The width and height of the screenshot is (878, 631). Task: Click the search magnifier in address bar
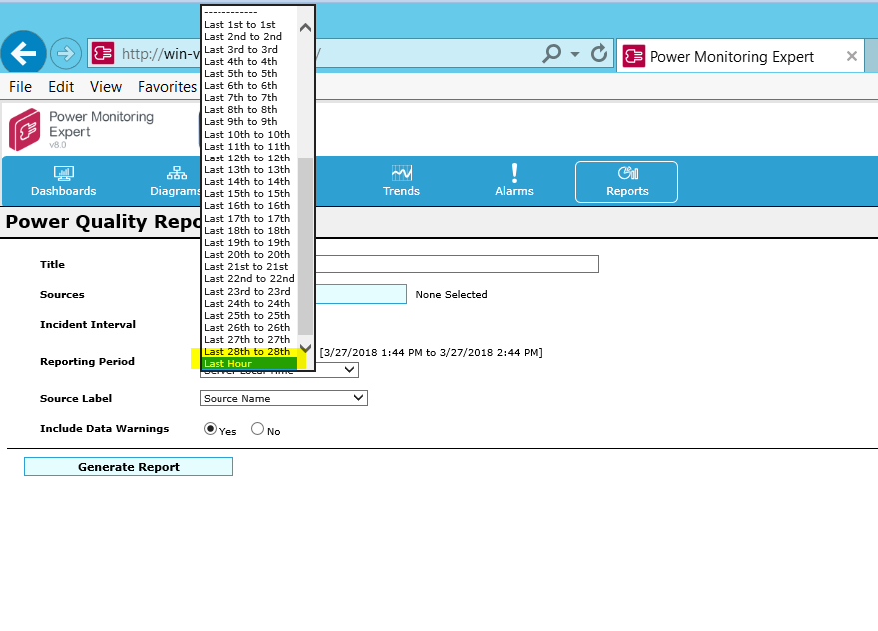[x=552, y=54]
